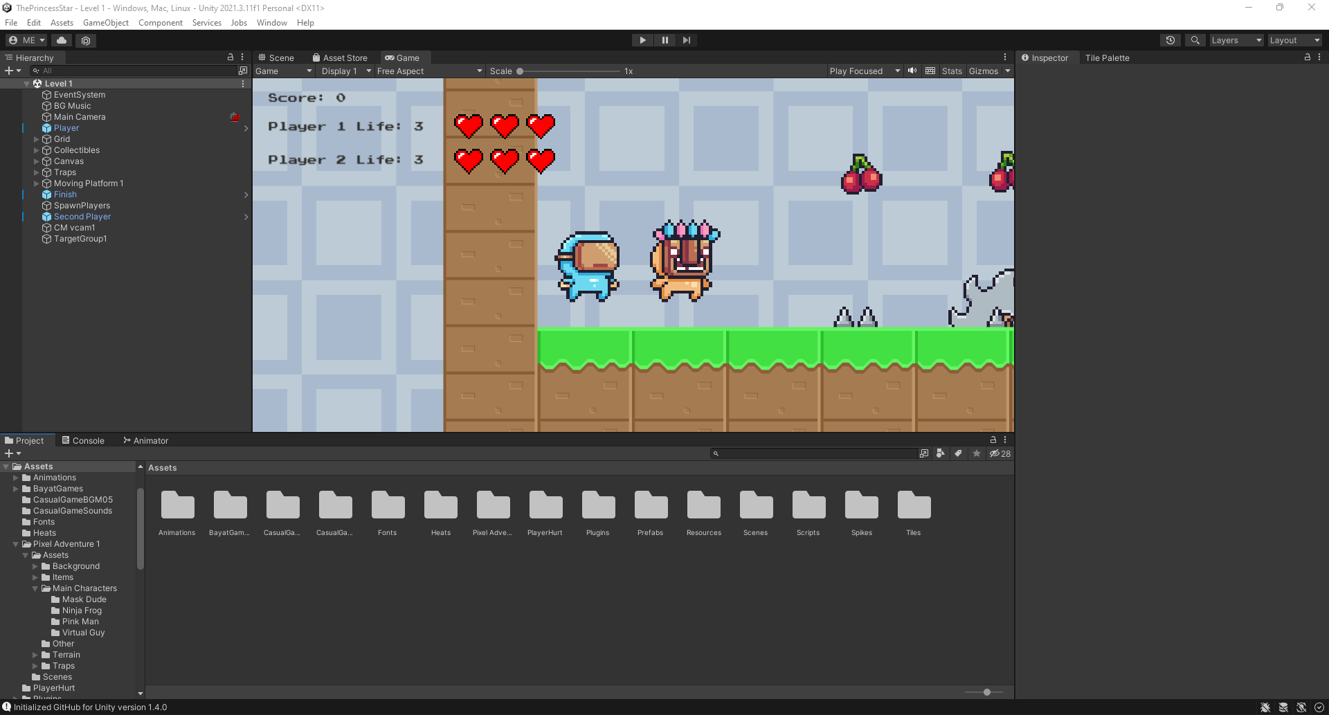
Task: Open the Play Focused dropdown
Action: coord(865,71)
